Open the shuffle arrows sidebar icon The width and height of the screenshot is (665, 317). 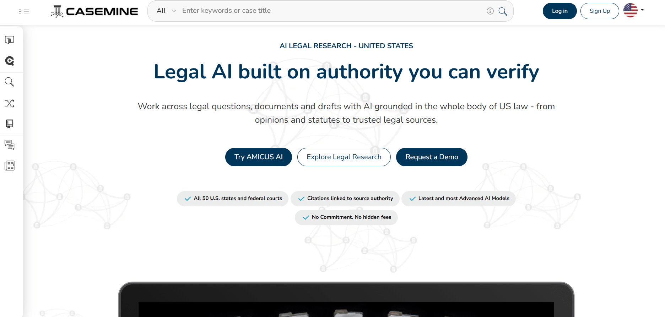point(10,103)
